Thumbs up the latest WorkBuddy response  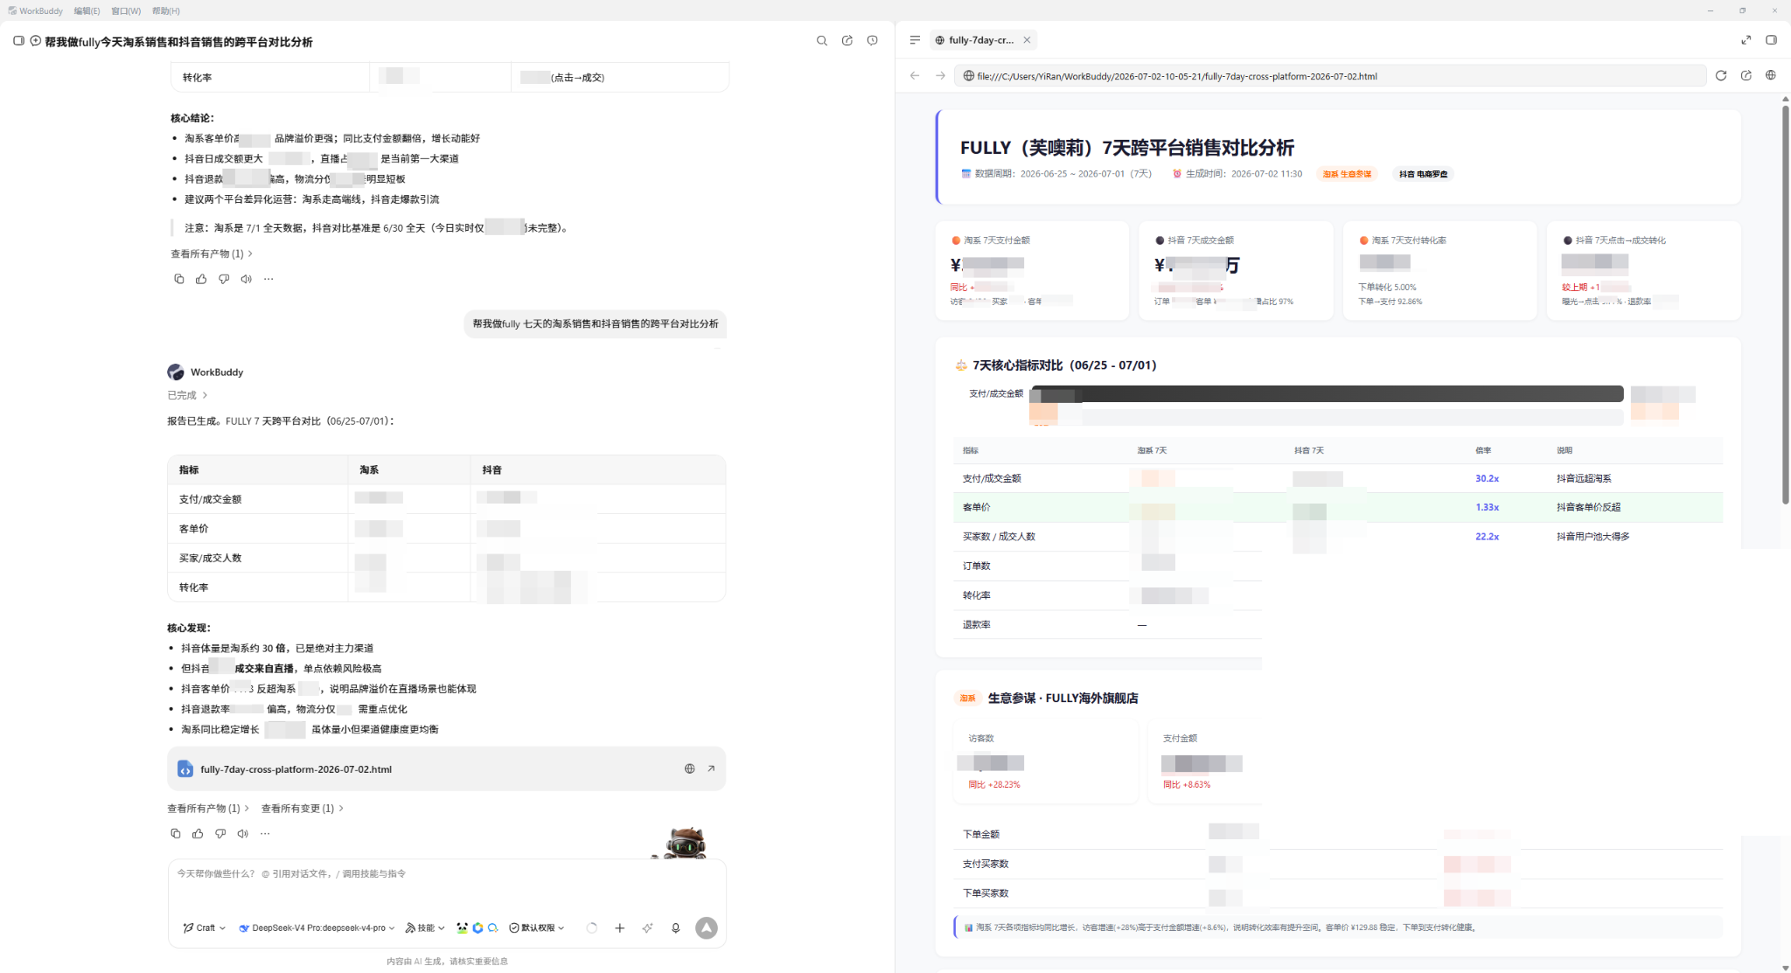tap(198, 834)
